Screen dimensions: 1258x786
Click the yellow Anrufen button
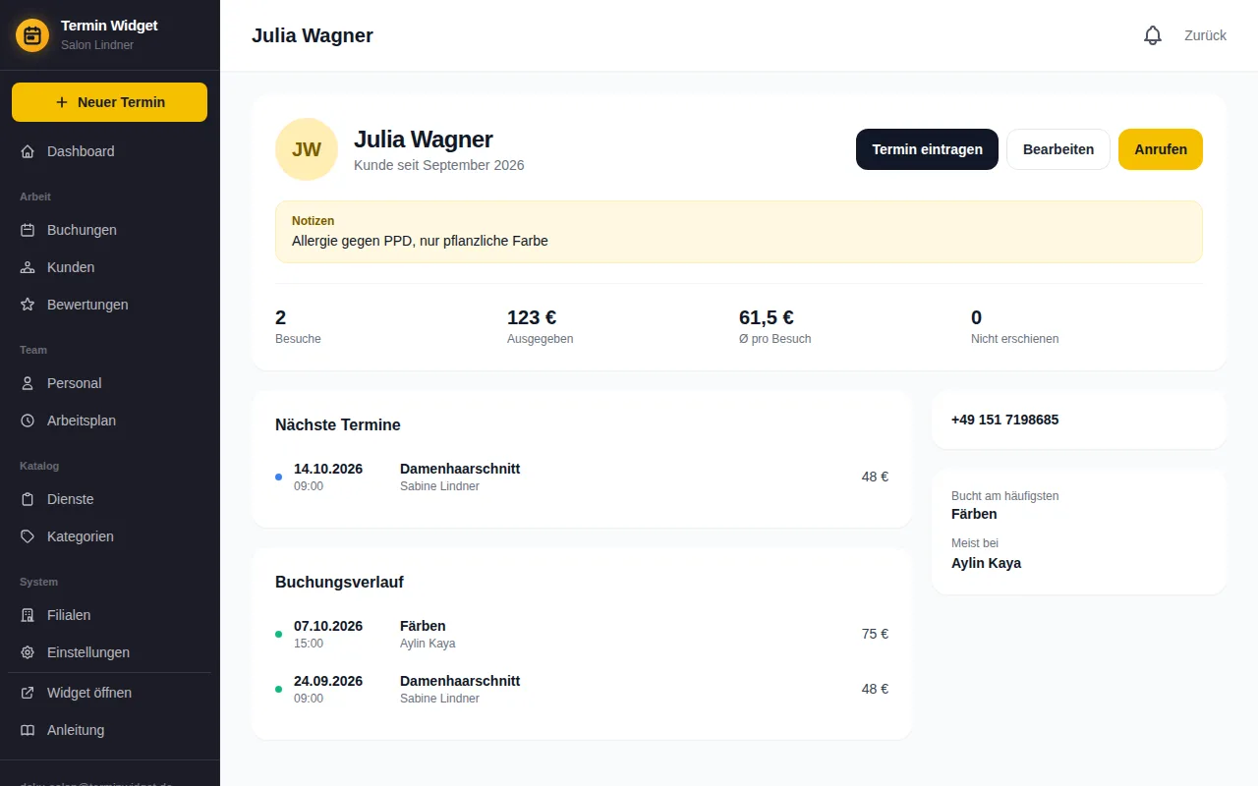1161,149
